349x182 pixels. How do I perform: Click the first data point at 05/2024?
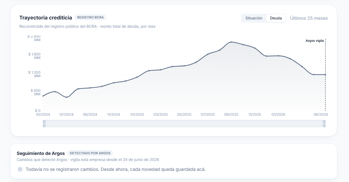43,96
